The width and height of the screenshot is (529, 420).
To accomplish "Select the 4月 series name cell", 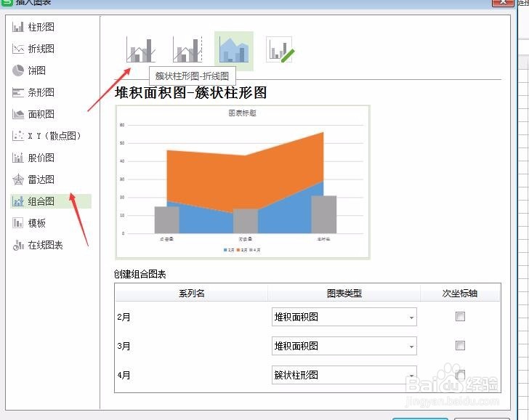I will 192,375.
